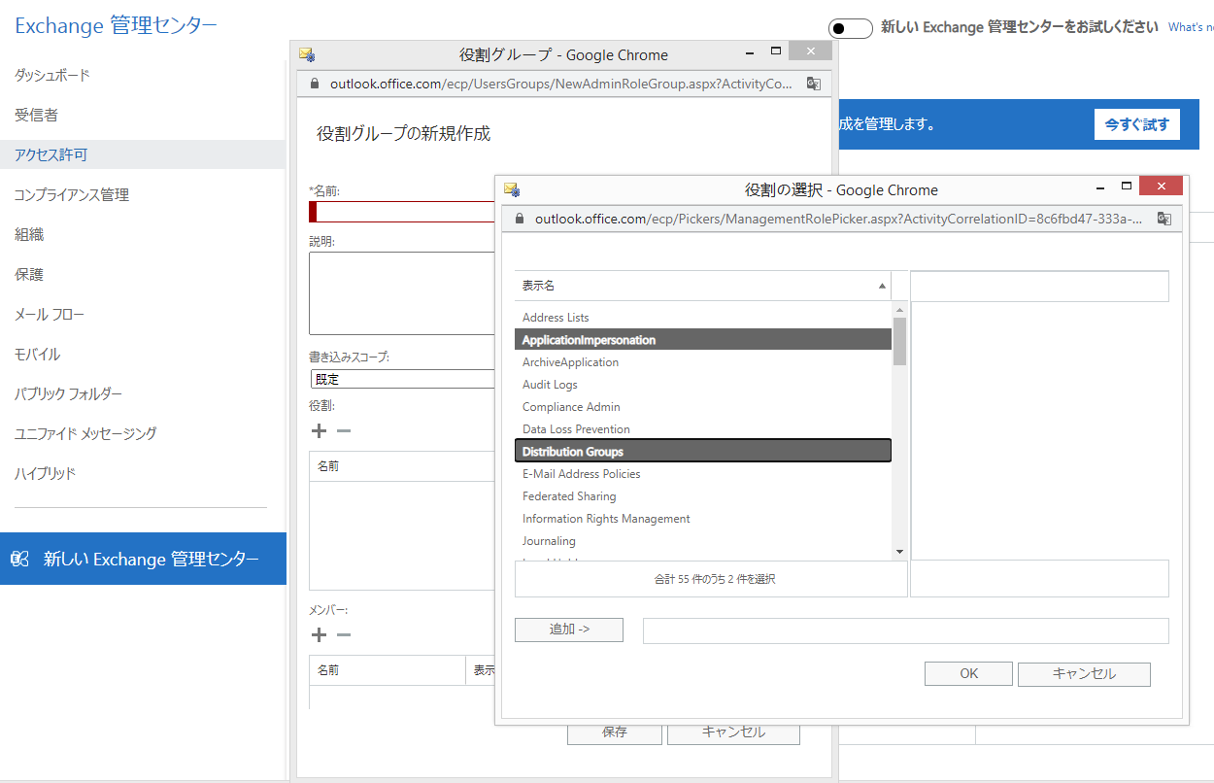Click the 名前 column header in the members table
Screen dimensions: 1214x783
pyautogui.click(x=388, y=670)
